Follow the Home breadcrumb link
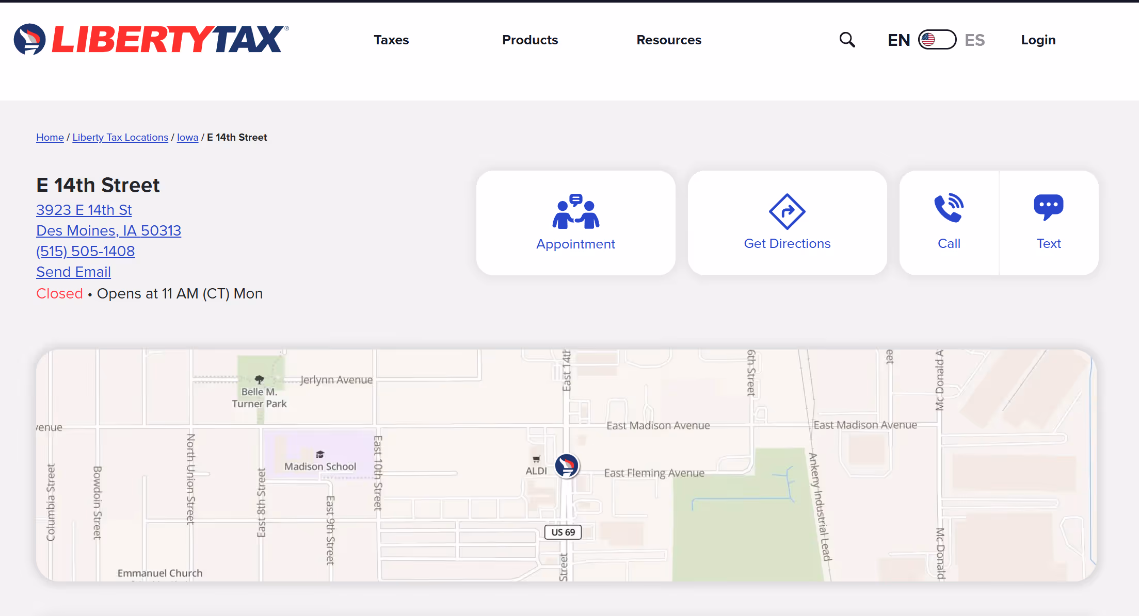 (x=50, y=137)
